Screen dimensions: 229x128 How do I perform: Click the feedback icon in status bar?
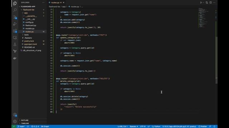point(210,127)
